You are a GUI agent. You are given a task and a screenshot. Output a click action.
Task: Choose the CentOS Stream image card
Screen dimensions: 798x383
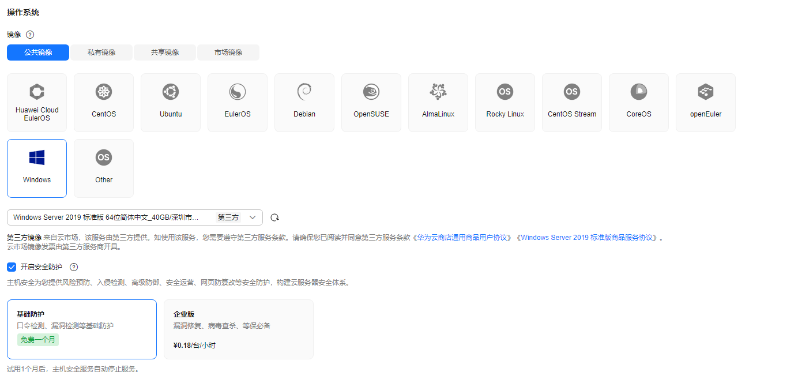[x=572, y=103]
